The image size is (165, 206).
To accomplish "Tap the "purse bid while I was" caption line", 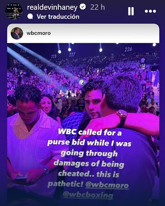I will 89,143.
